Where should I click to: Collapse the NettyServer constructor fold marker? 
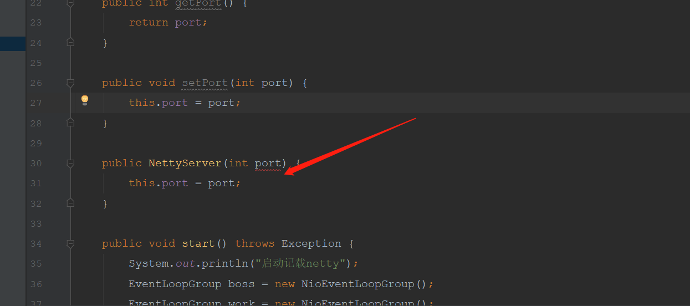(70, 164)
